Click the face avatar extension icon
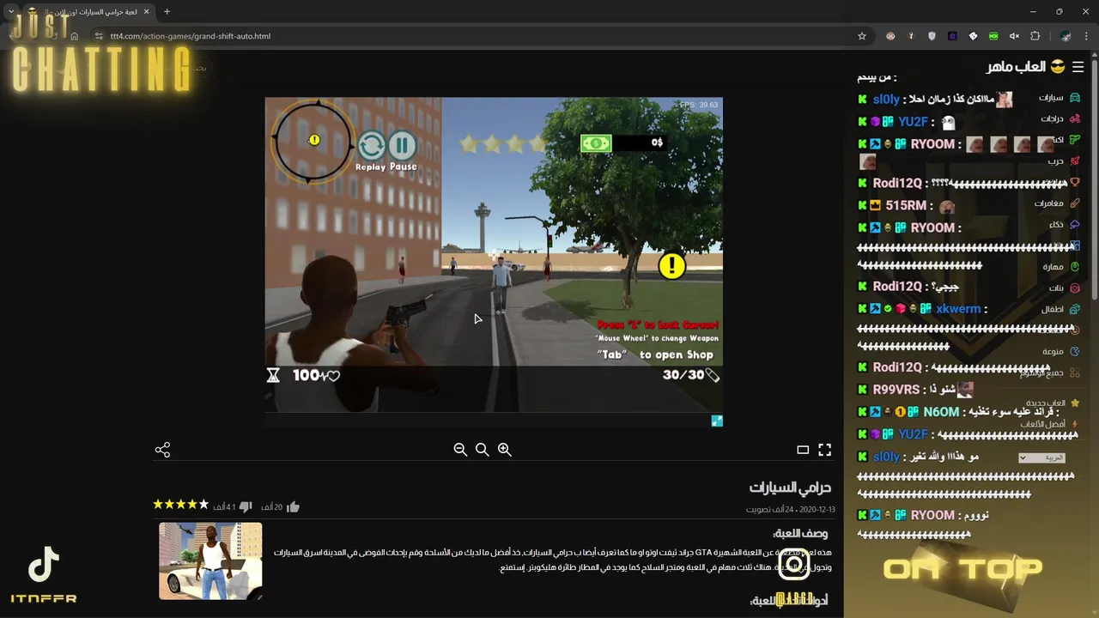Screen dimensions: 1099x618 890,36
